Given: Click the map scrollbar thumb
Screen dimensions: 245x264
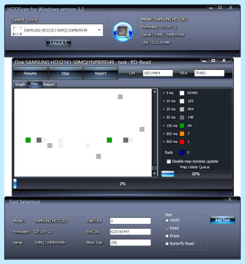Looking at the screenshot, I should click(x=155, y=168).
